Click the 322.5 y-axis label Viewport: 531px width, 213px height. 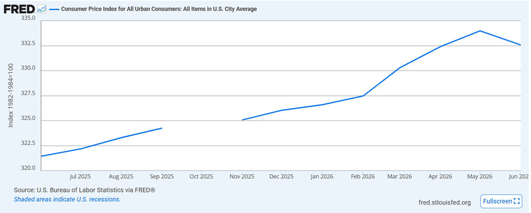[x=28, y=144]
